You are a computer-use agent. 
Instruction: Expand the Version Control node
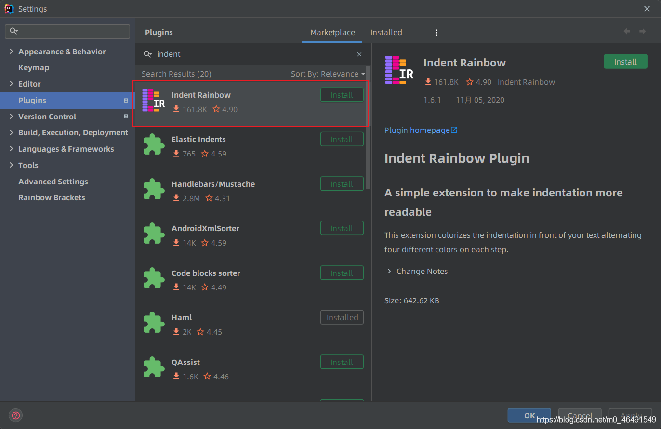11,117
